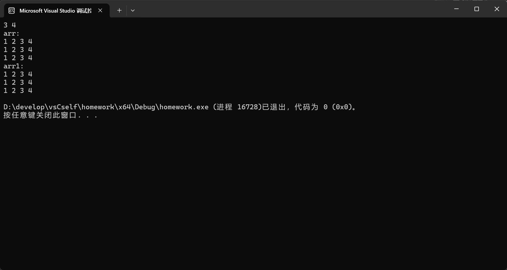Screen dimensions: 507x270
Task: Click the console icon in the tab
Action: pyautogui.click(x=12, y=11)
